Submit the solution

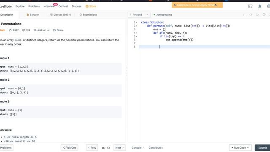coord(262,148)
